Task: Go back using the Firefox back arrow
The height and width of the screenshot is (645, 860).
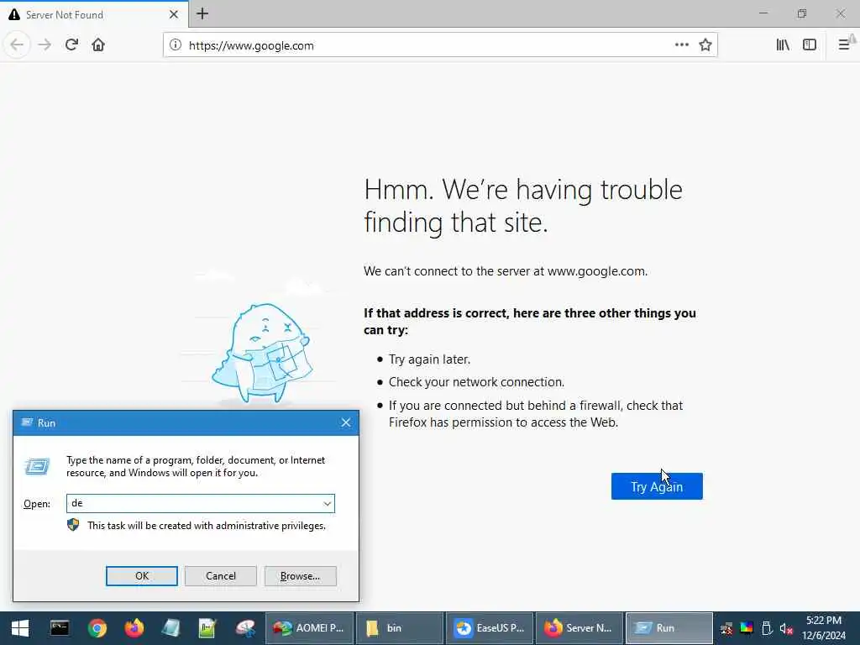Action: click(17, 45)
